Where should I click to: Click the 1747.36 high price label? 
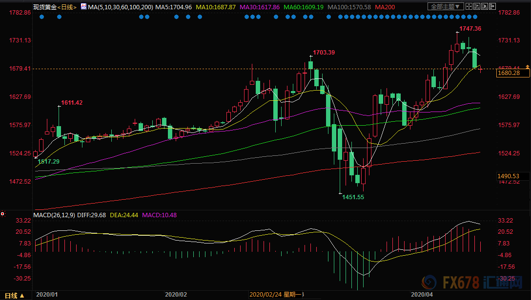(x=470, y=29)
